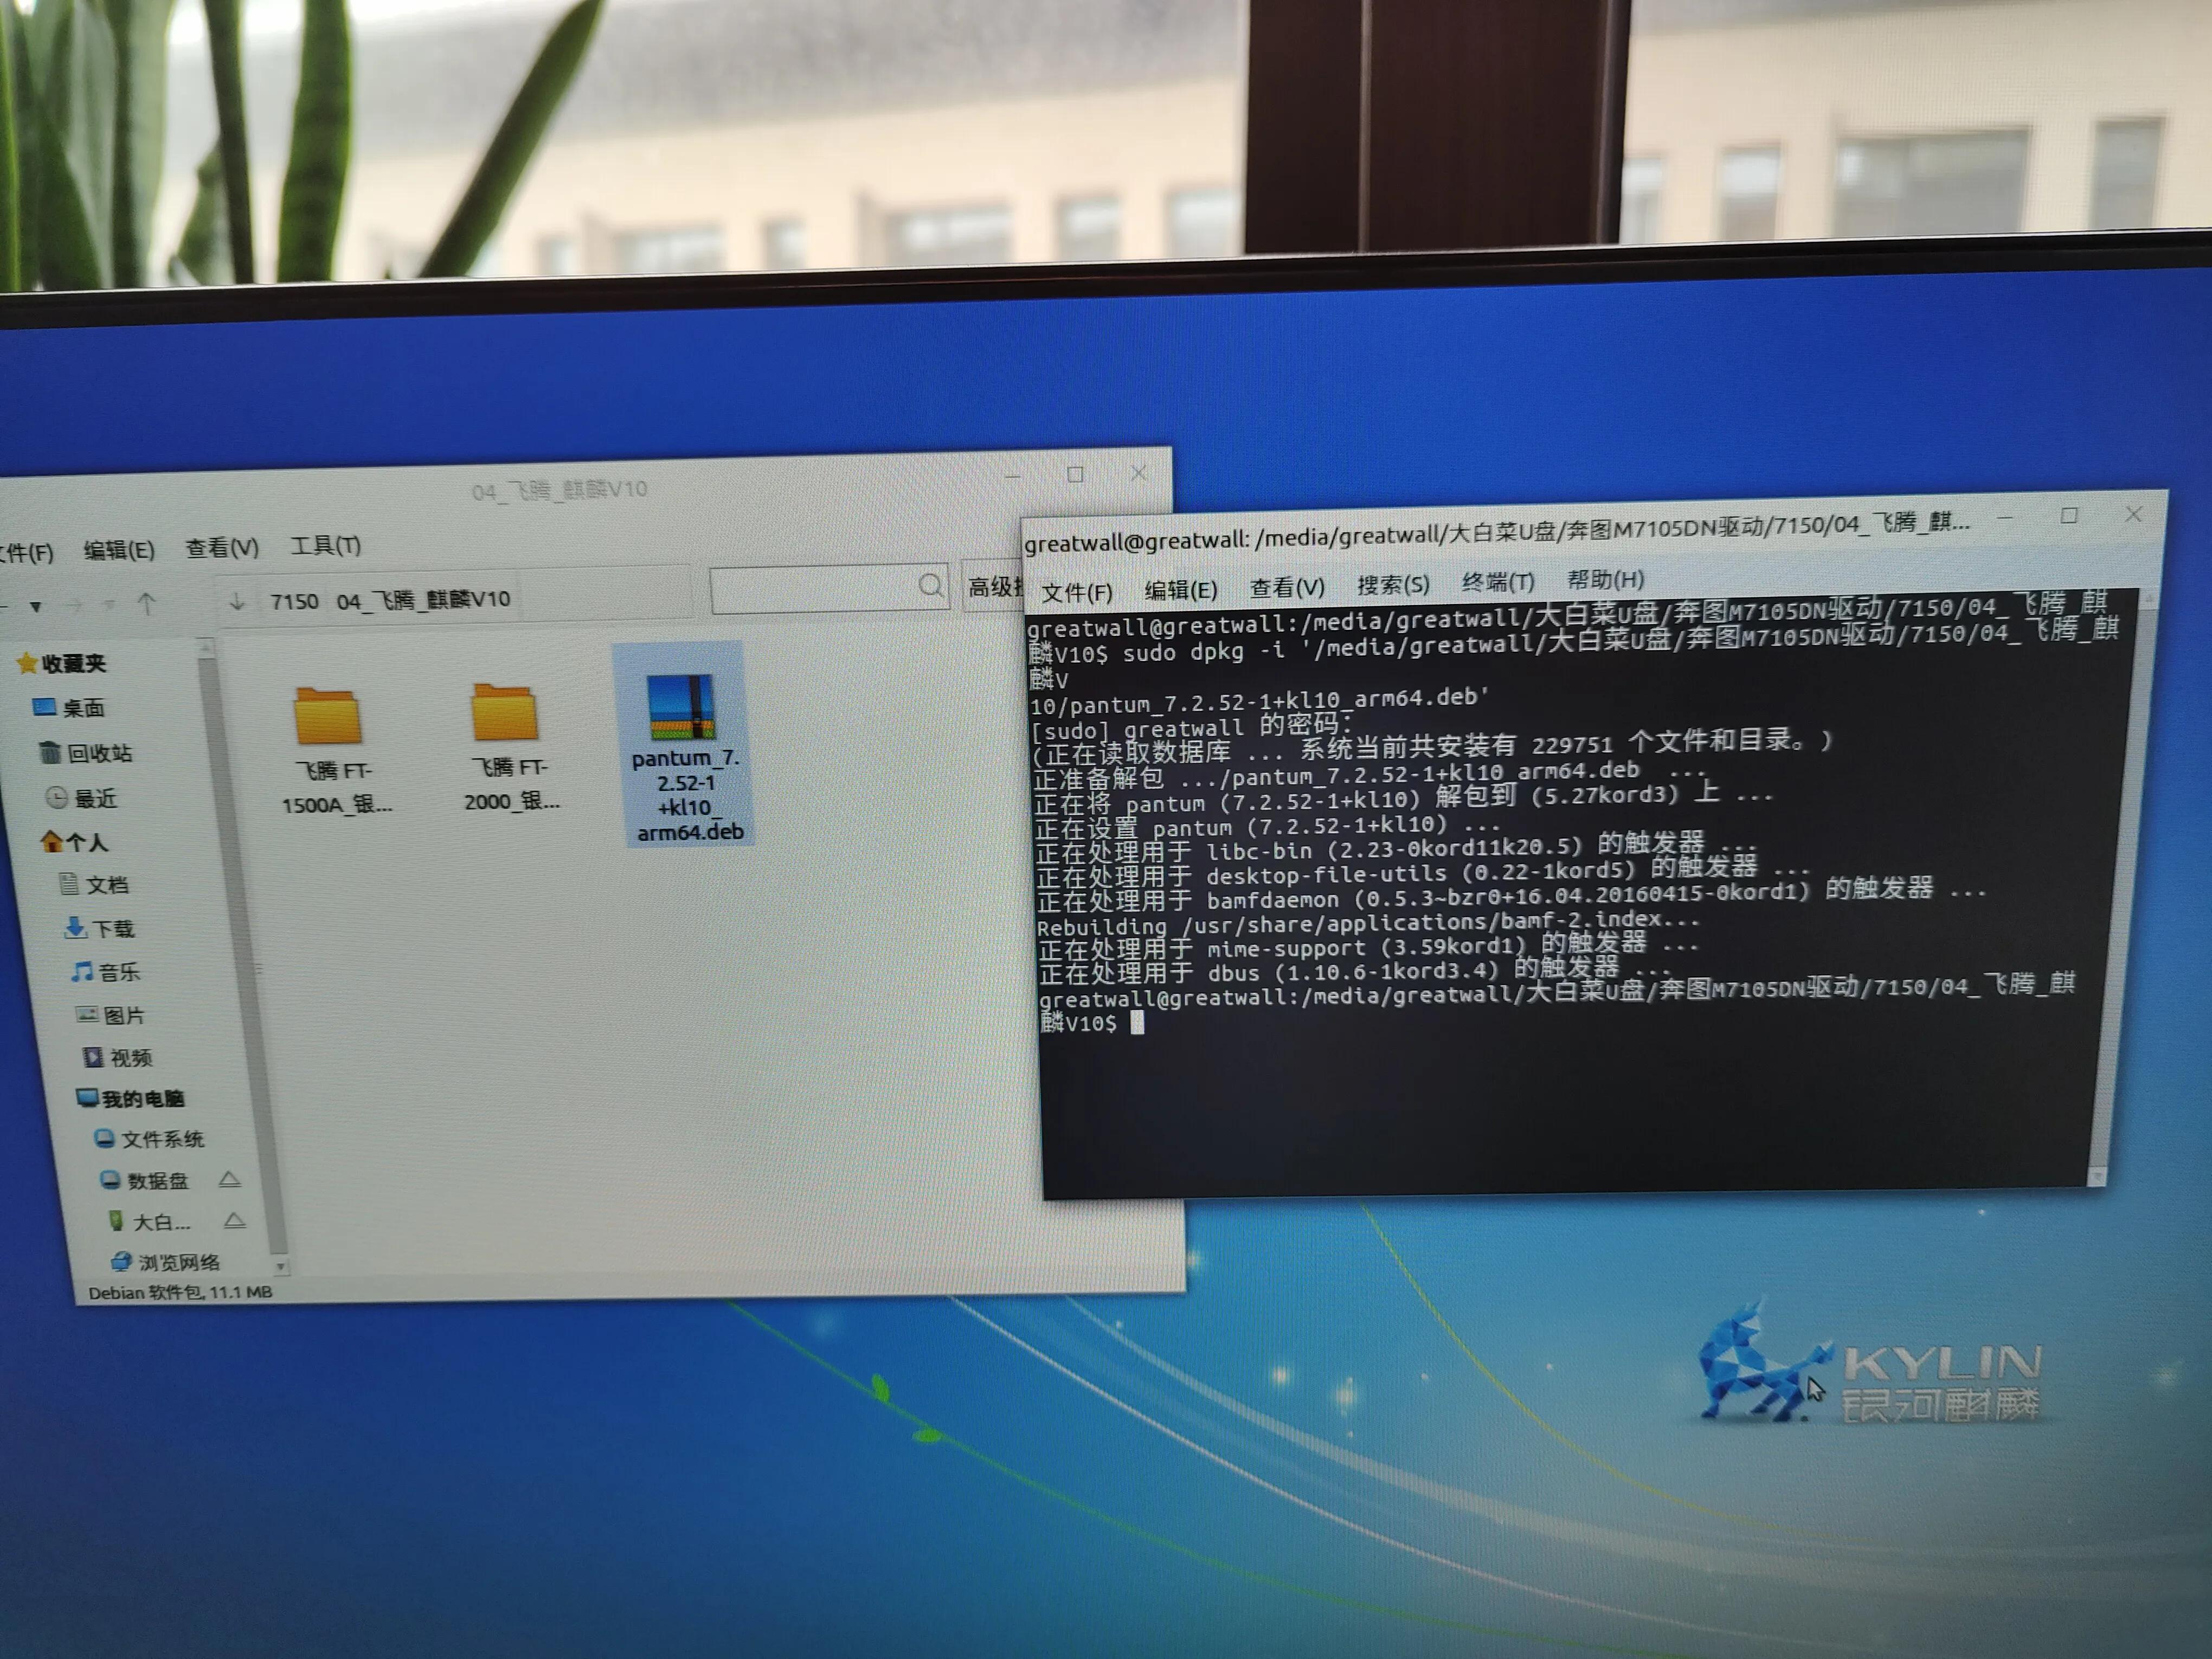This screenshot has height=1659, width=2212.
Task: Open terminal 终端(T) menu
Action: 1498,582
